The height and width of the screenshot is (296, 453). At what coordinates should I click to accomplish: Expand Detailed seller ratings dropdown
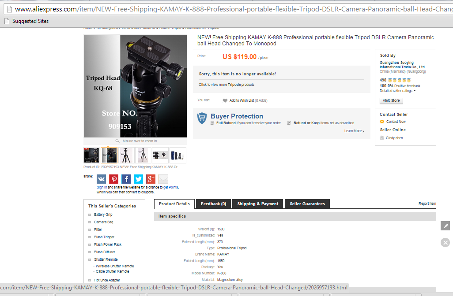click(397, 91)
